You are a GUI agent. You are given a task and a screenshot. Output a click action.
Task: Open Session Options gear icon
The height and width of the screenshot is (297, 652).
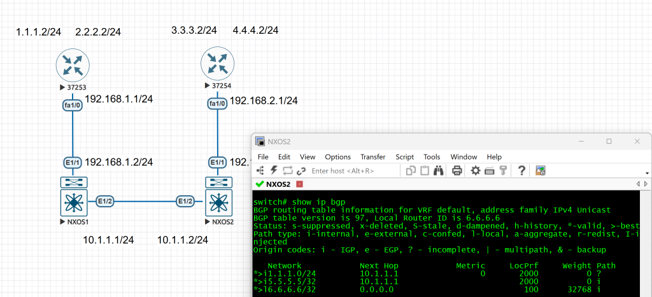pyautogui.click(x=475, y=170)
